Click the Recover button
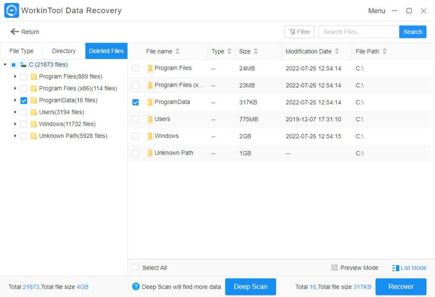 point(401,287)
